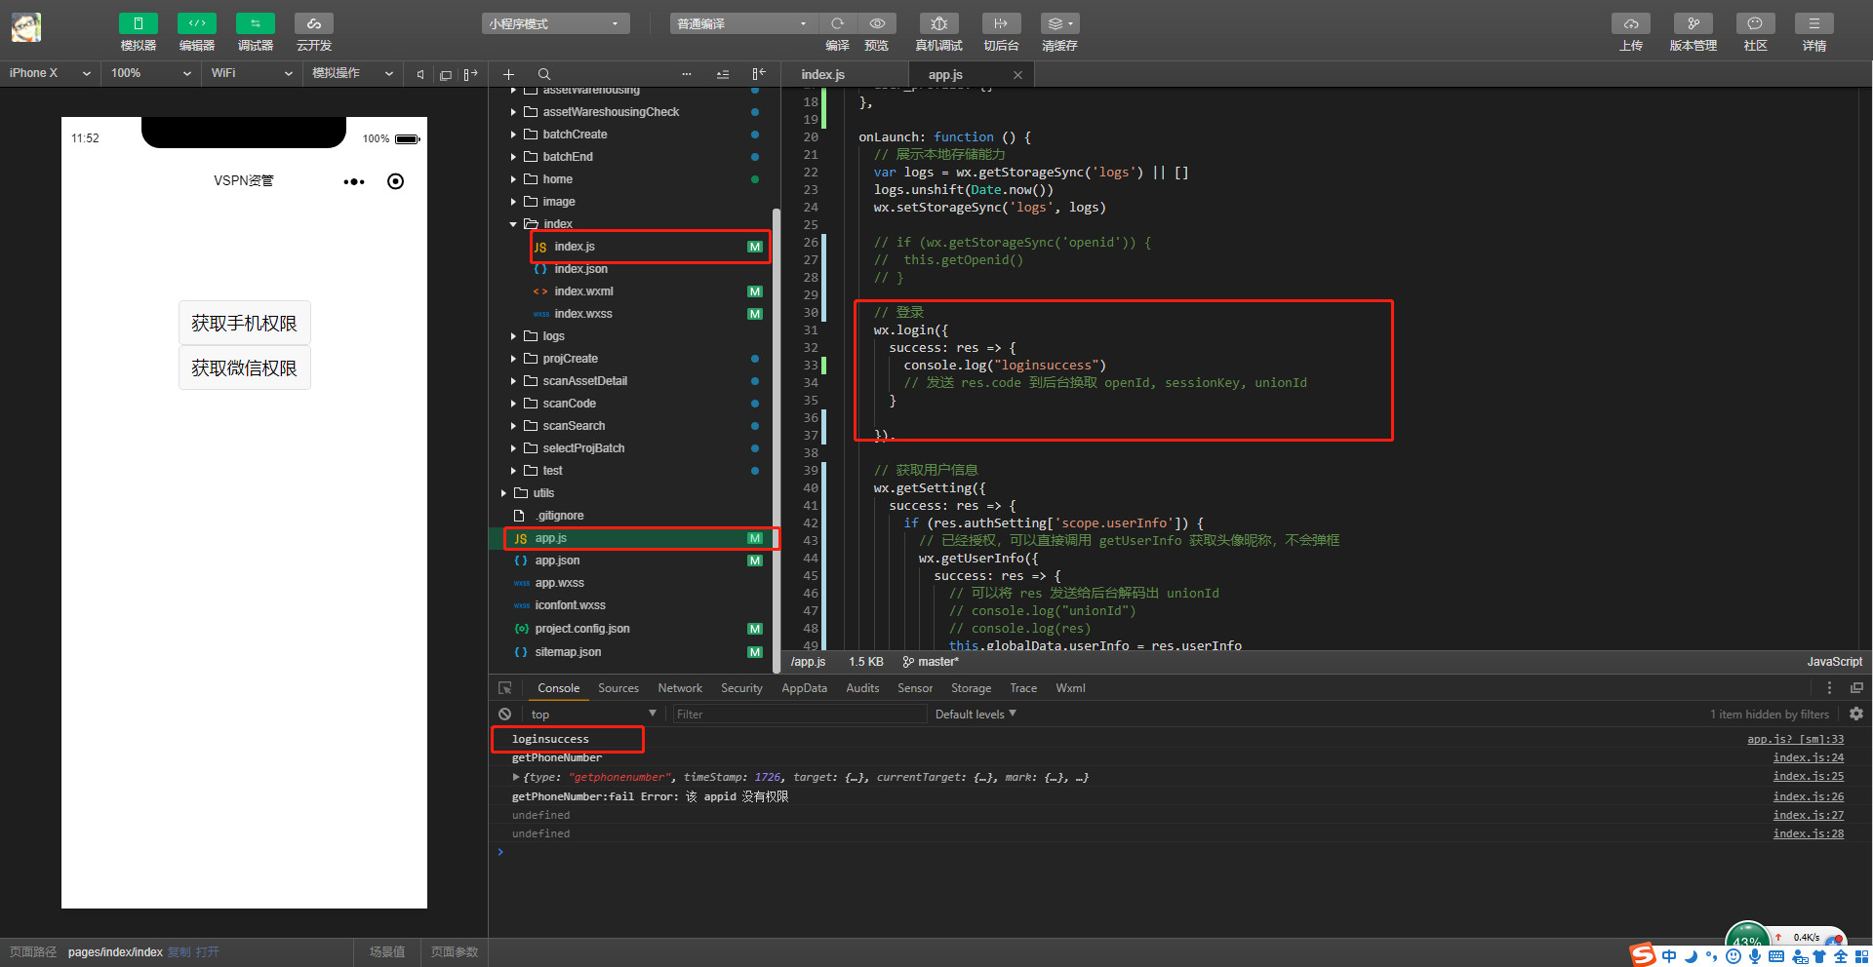Click the add new file plus icon
Viewport: 1873px width, 967px height.
point(508,74)
